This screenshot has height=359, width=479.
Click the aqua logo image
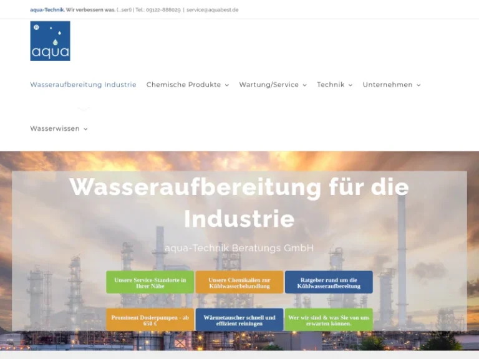[x=50, y=41]
